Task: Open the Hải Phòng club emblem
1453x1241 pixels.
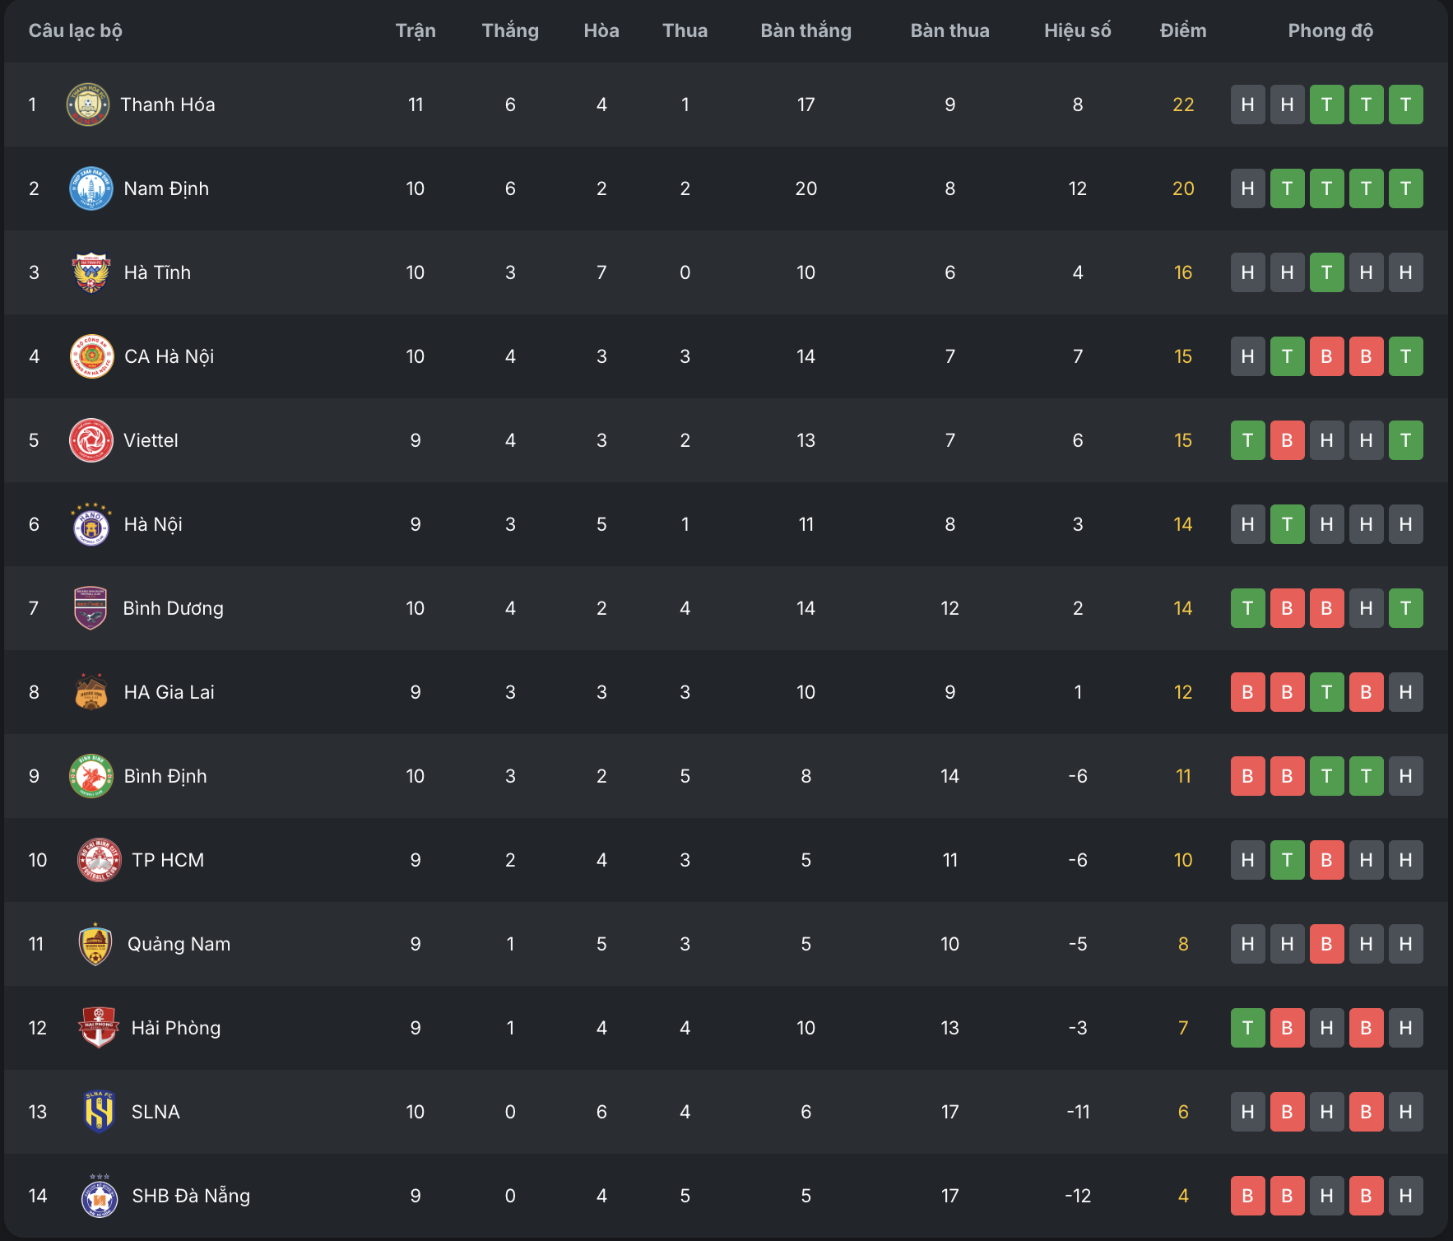Action: 99,1028
